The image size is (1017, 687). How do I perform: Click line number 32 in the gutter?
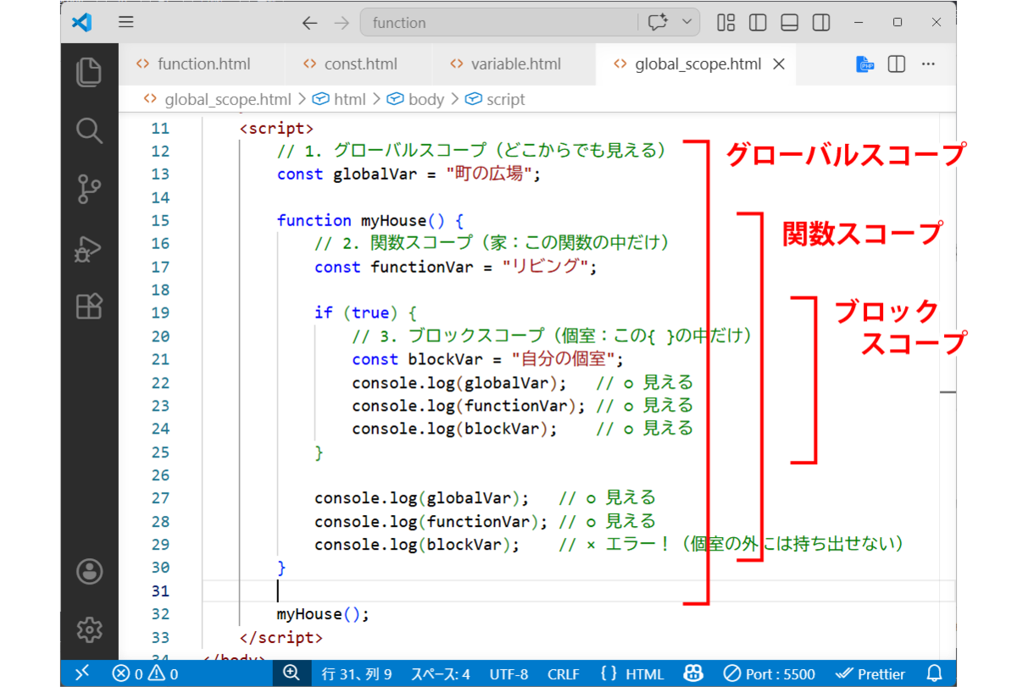tap(159, 614)
